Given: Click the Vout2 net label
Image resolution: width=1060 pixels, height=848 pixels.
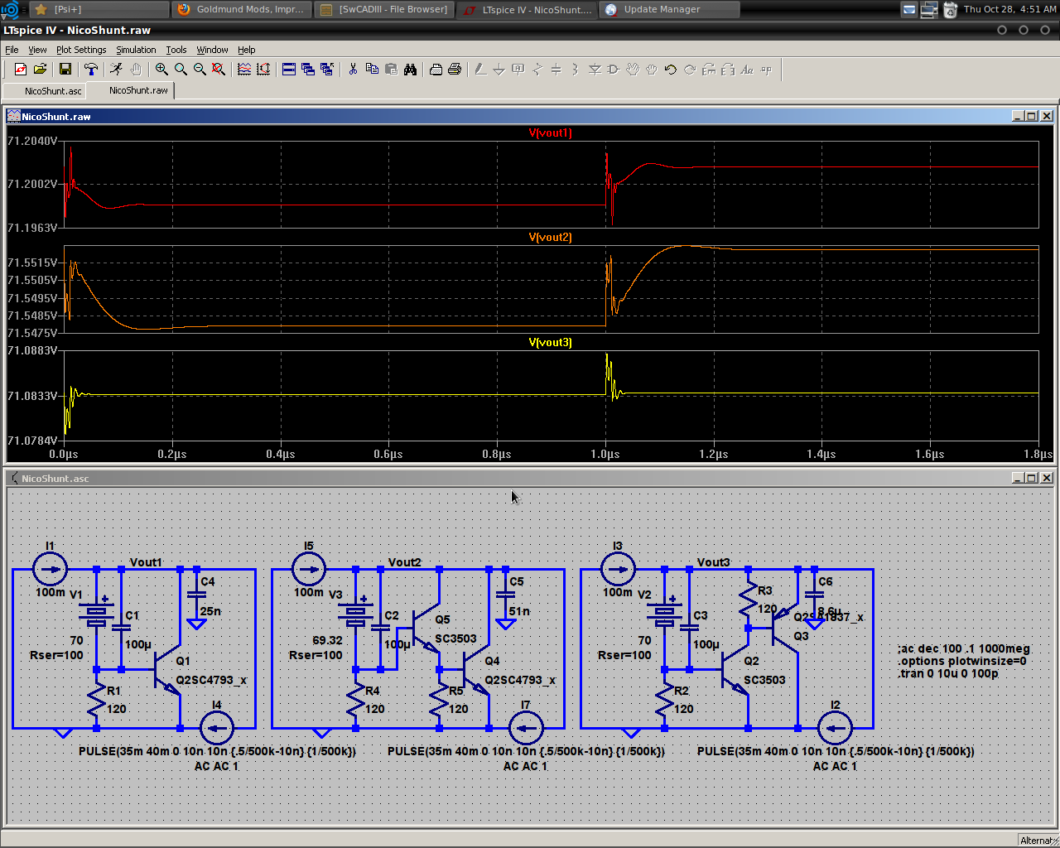Looking at the screenshot, I should pyautogui.click(x=405, y=562).
